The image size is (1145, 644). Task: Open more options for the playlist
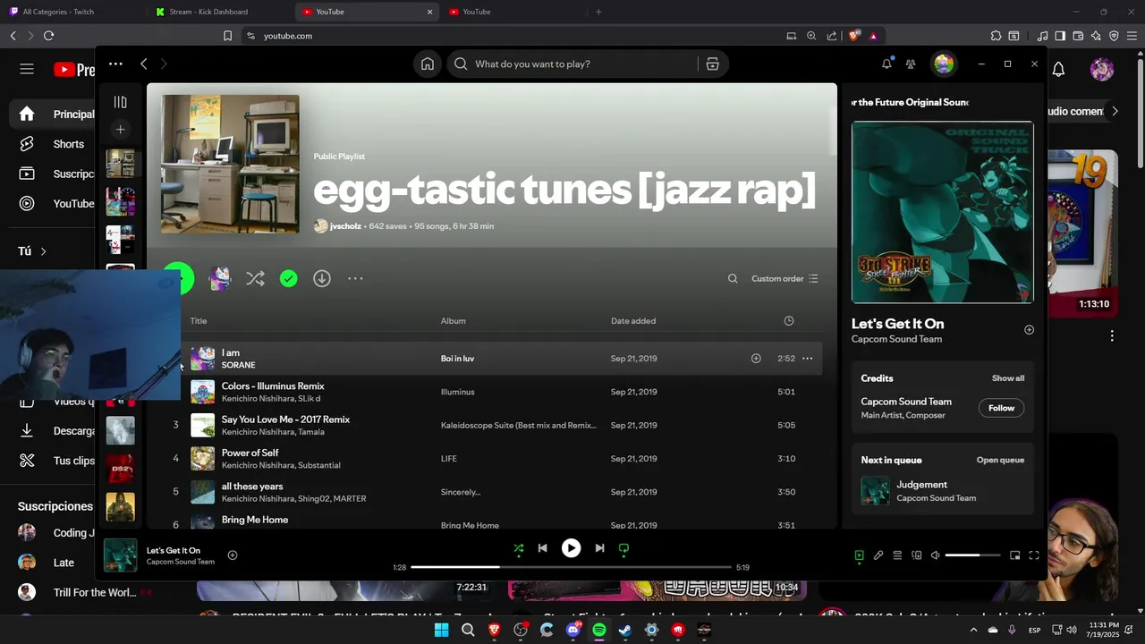point(355,278)
